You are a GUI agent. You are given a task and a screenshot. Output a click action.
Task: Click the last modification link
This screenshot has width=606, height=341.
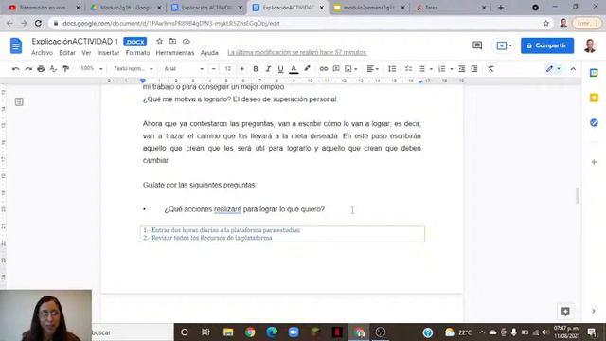click(x=296, y=52)
